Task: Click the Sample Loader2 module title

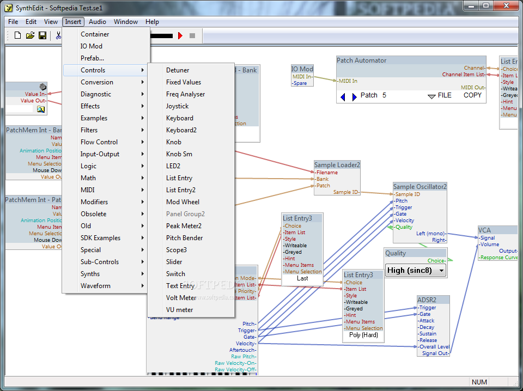Action: [337, 164]
